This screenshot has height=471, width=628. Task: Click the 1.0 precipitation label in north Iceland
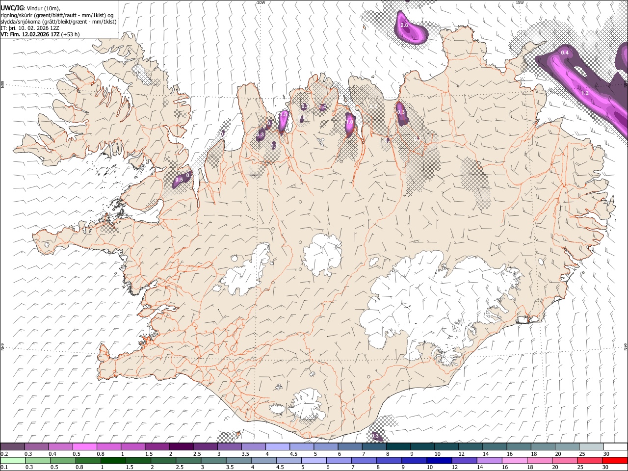pos(349,122)
